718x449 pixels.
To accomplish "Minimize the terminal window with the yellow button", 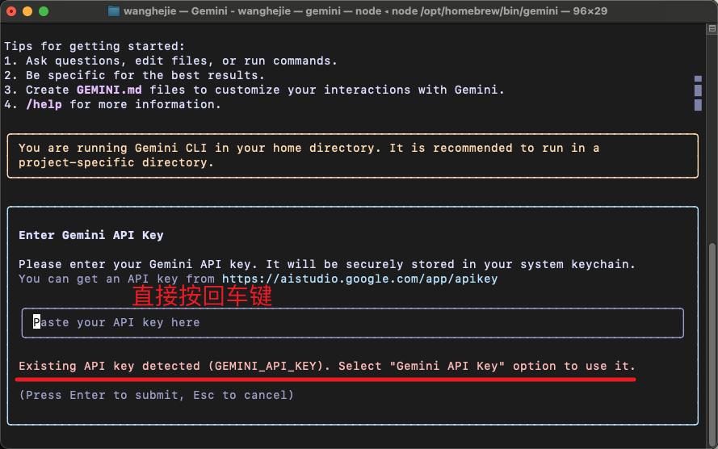I will (x=27, y=11).
